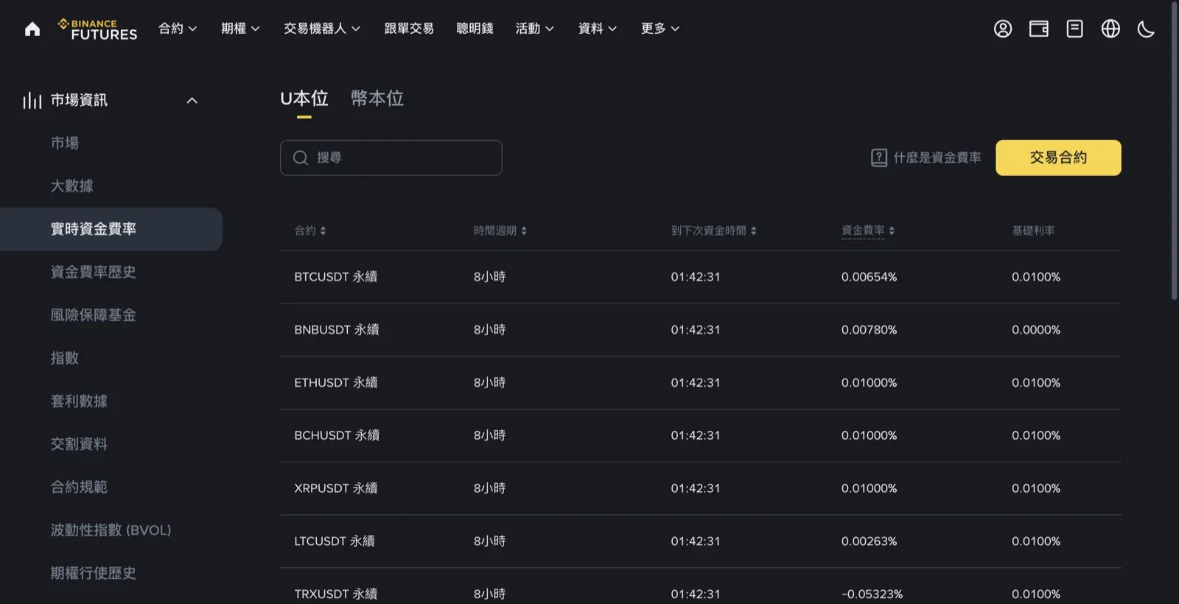This screenshot has height=604, width=1179.
Task: Click the magnifier icon in search box
Action: tap(301, 158)
